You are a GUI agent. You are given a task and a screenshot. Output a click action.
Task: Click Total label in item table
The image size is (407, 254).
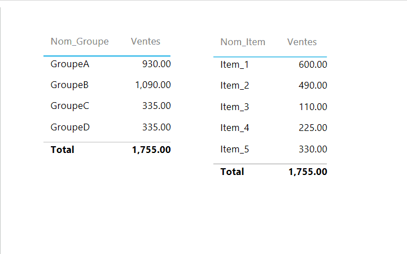[232, 172]
